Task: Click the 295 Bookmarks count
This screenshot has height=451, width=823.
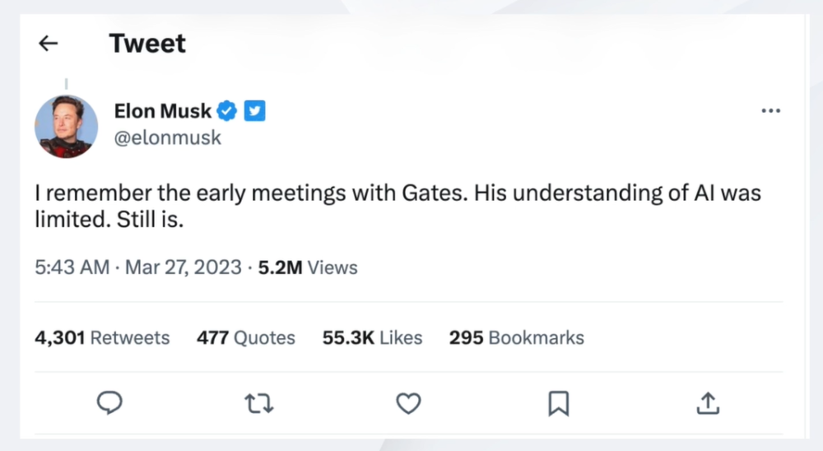Action: coord(516,337)
